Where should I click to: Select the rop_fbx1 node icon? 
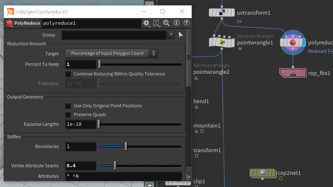coord(293,73)
